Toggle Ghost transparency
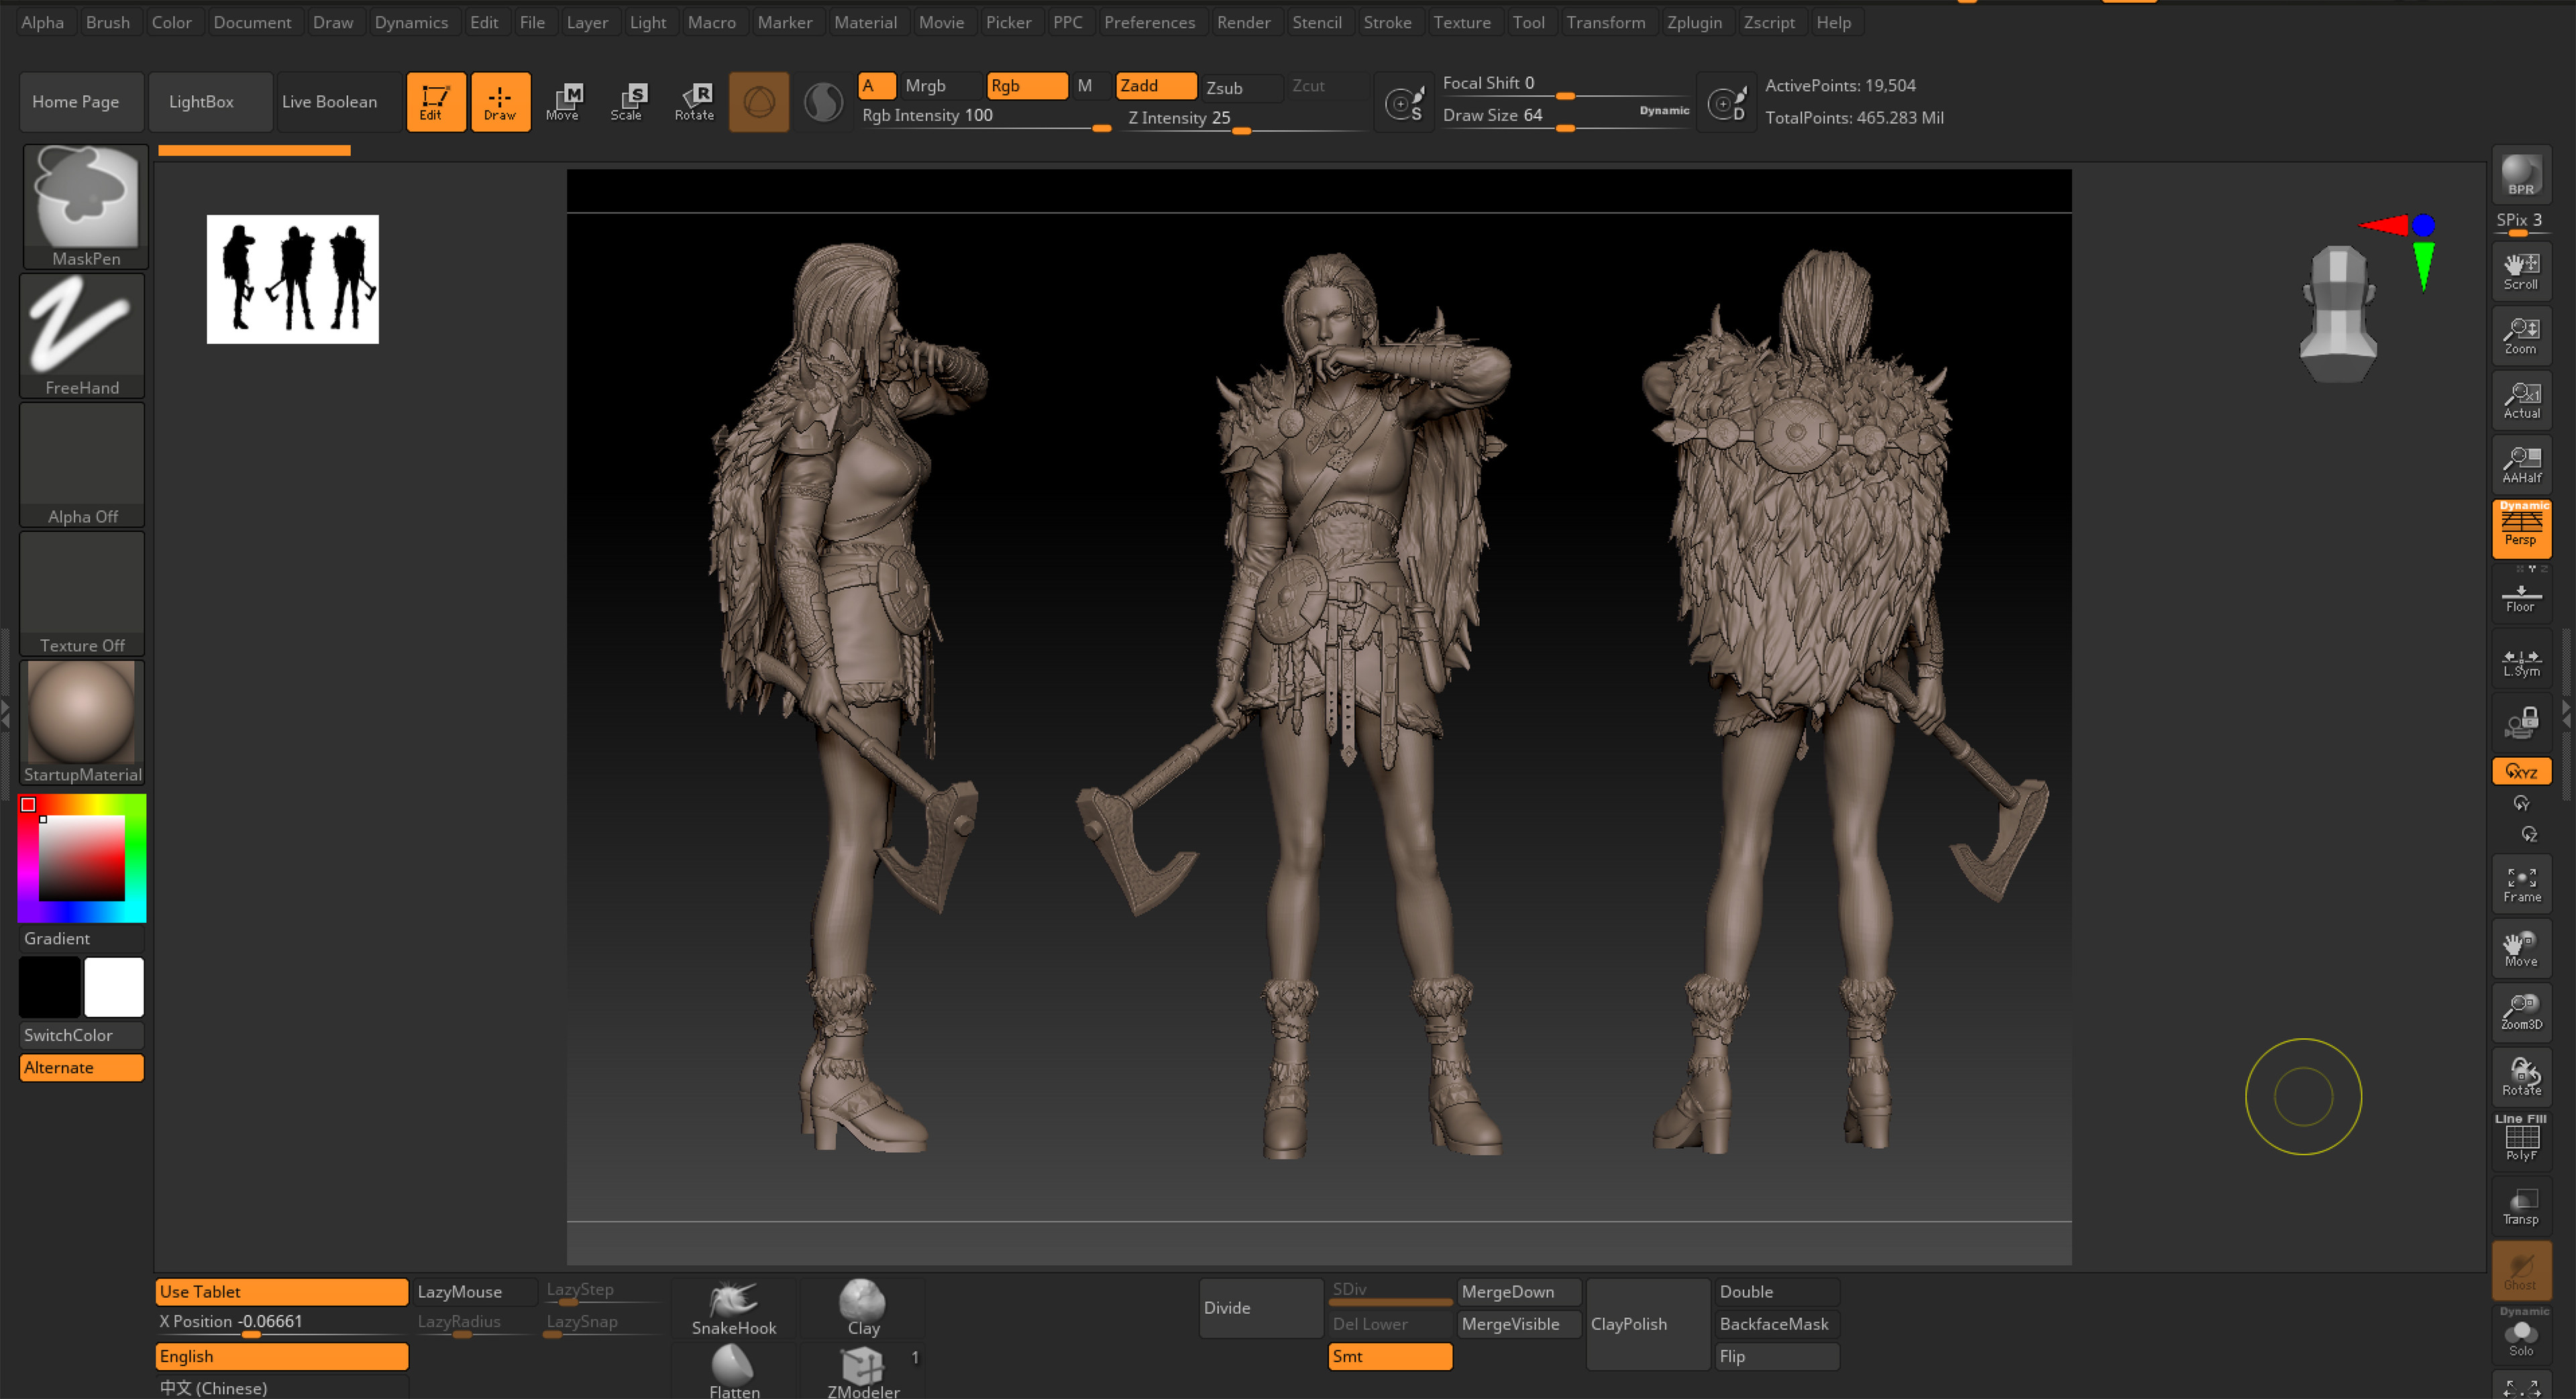Image resolution: width=2576 pixels, height=1399 pixels. [2521, 1270]
